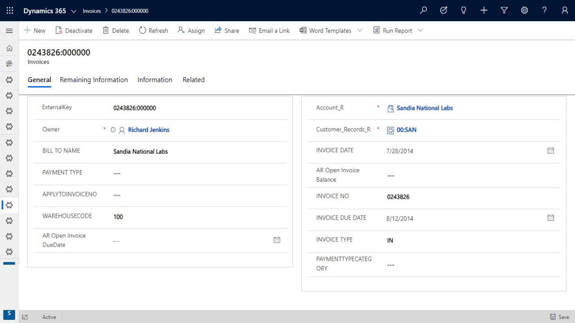Toggle the hamburger site map menu
The width and height of the screenshot is (575, 323).
[x=9, y=31]
